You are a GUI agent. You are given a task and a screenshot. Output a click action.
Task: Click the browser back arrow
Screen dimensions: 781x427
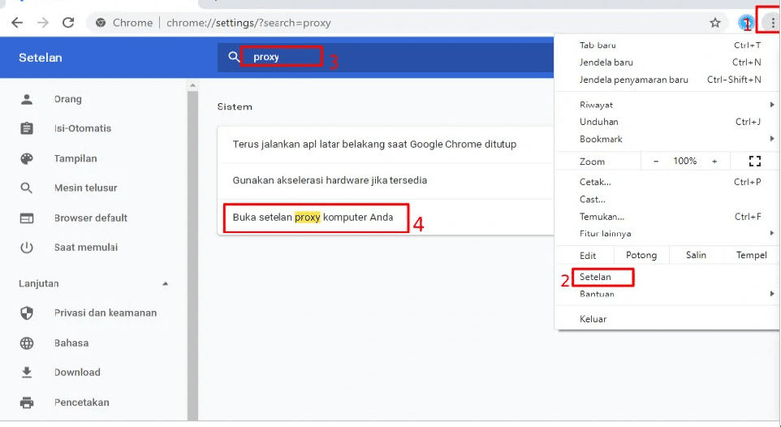tap(16, 23)
